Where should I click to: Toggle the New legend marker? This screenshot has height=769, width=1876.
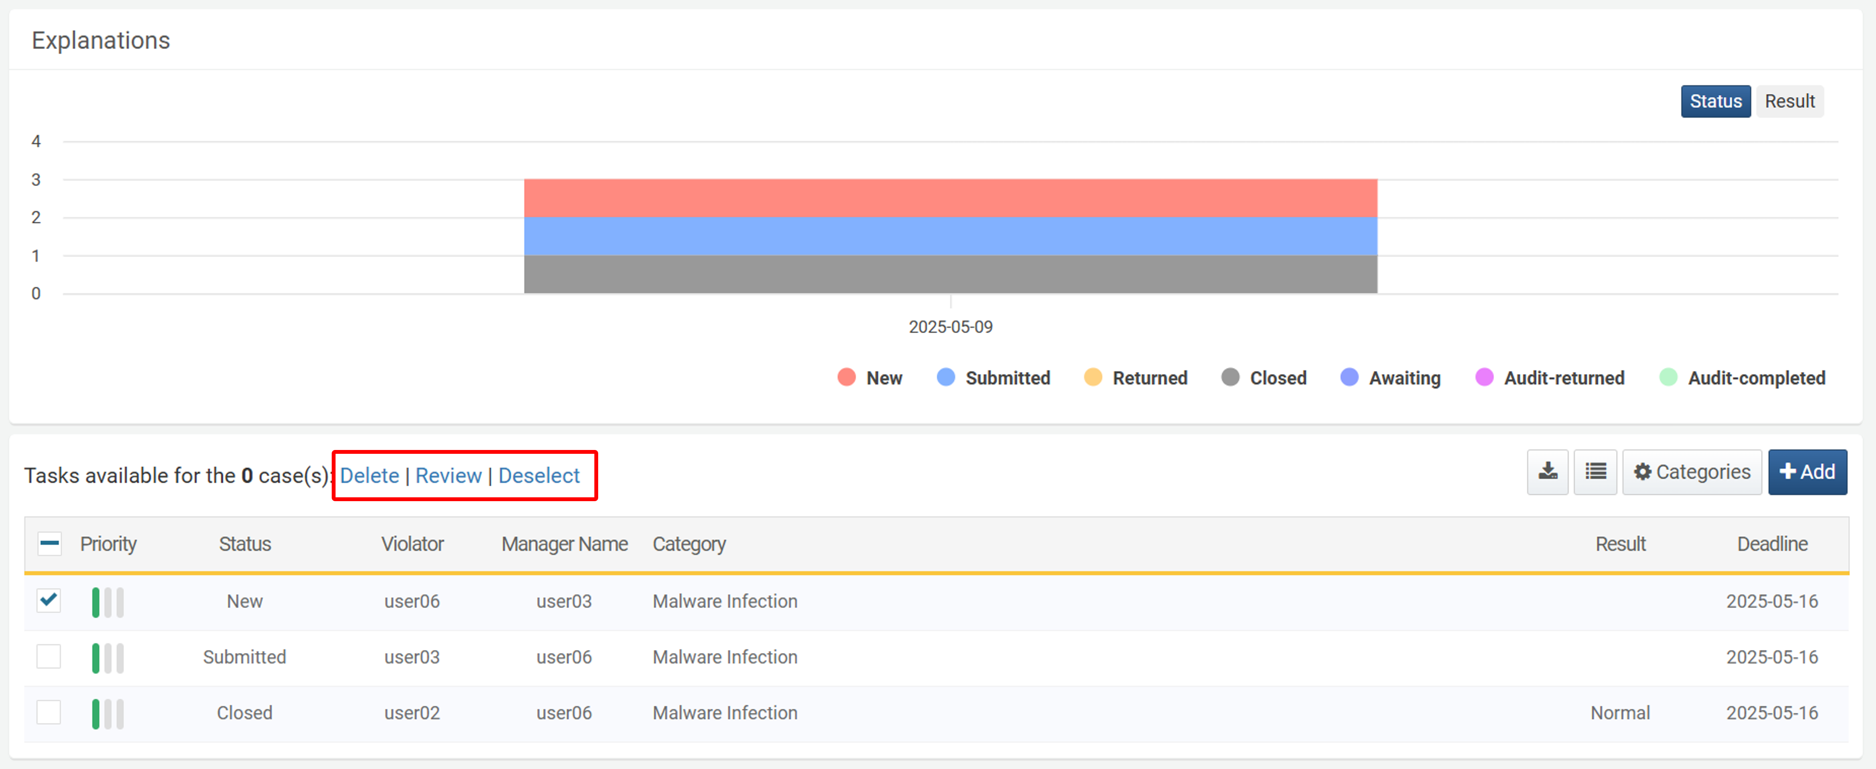tap(846, 377)
